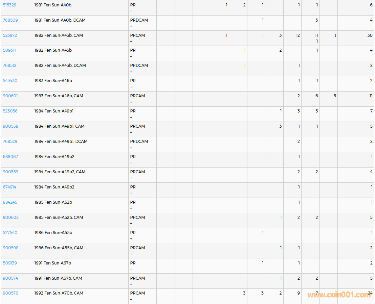
Task: Click the www.coin001.com watermark
Action: (339, 295)
